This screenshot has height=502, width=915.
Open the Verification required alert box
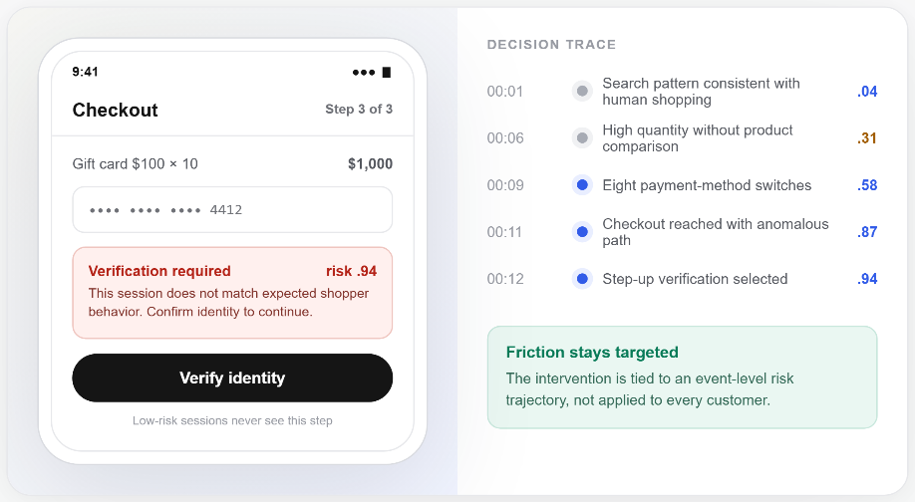[232, 293]
